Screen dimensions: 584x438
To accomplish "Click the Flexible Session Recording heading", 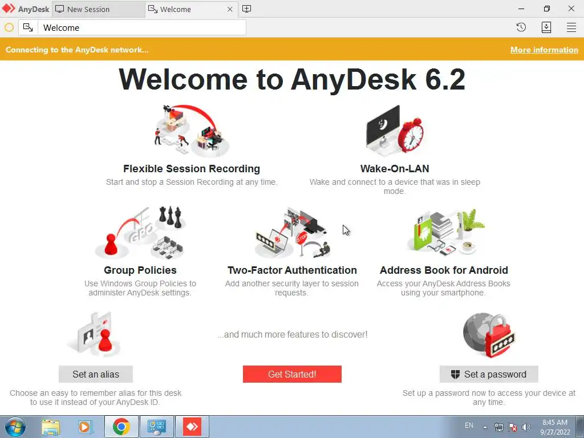I will click(192, 169).
